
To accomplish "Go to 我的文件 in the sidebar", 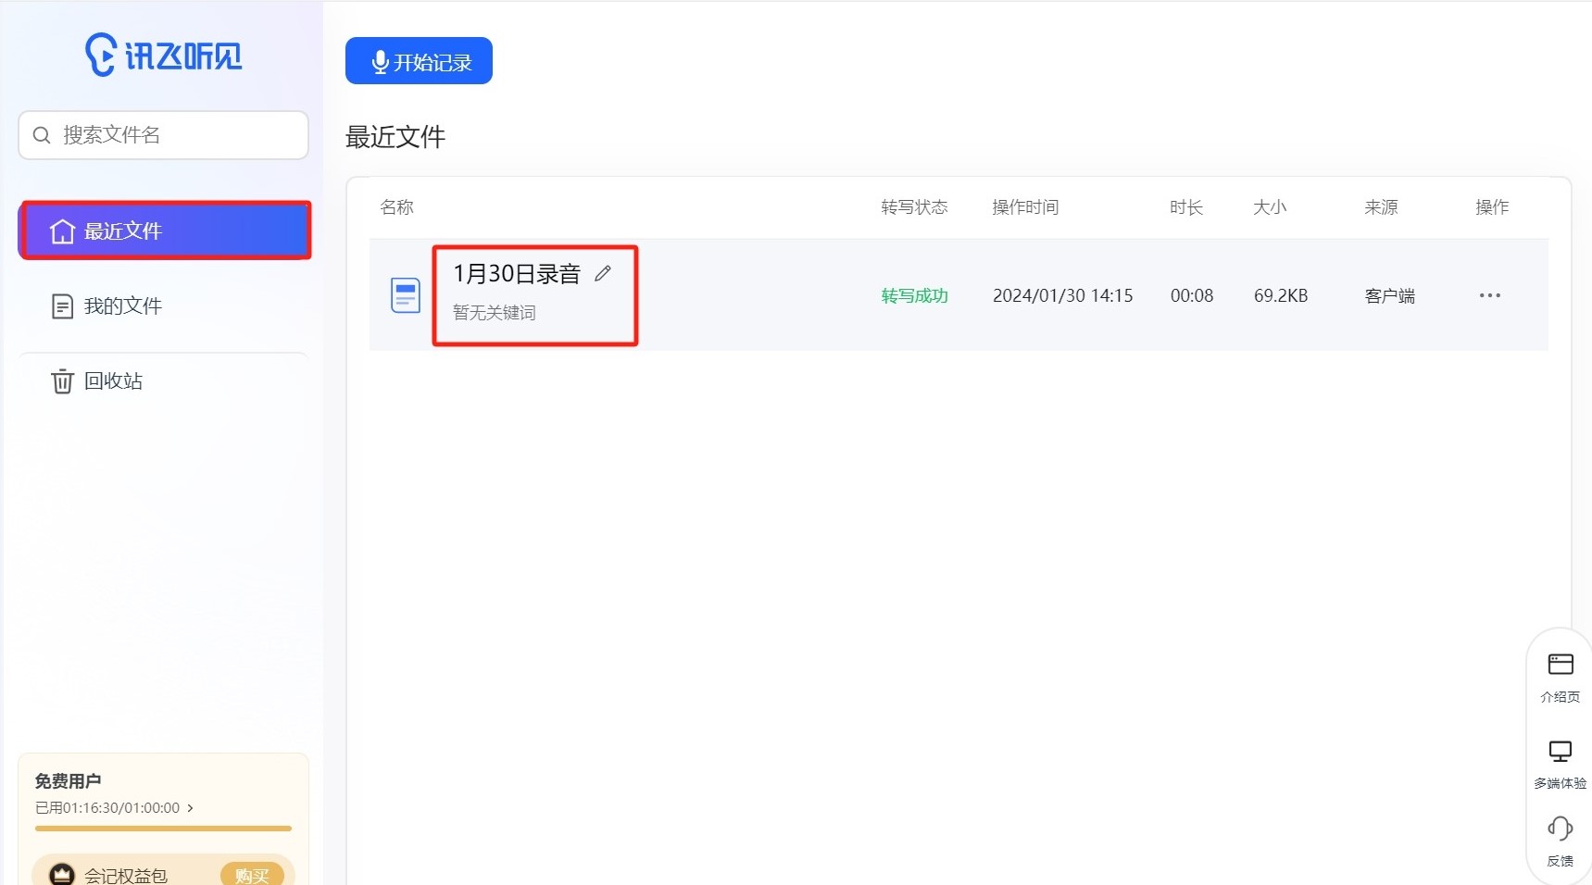I will [122, 306].
